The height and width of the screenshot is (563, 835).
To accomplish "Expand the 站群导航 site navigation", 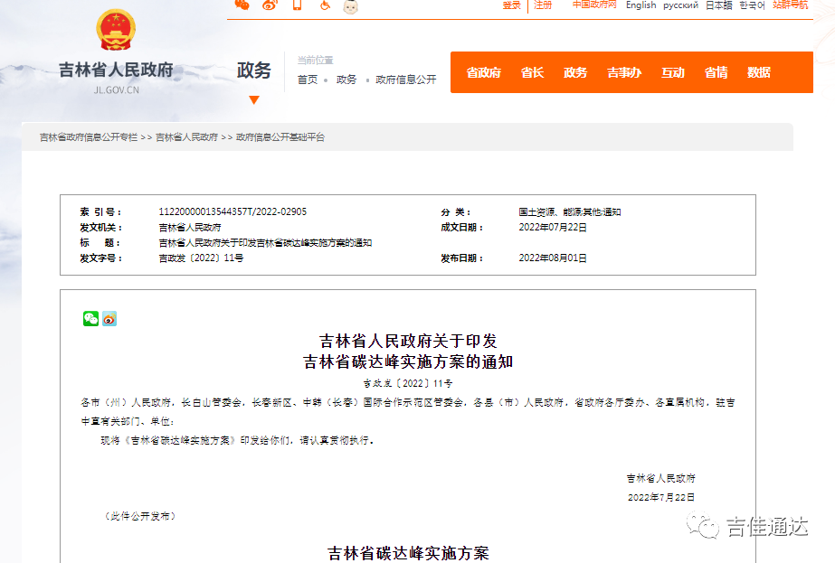I will tap(790, 5).
